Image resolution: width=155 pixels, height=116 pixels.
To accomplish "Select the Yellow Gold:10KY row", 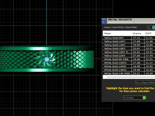I will pos(129,41).
